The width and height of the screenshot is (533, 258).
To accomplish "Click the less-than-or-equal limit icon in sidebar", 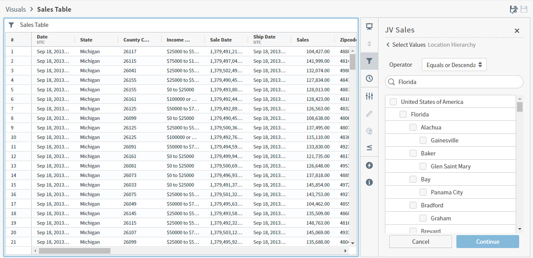I will pos(369,148).
